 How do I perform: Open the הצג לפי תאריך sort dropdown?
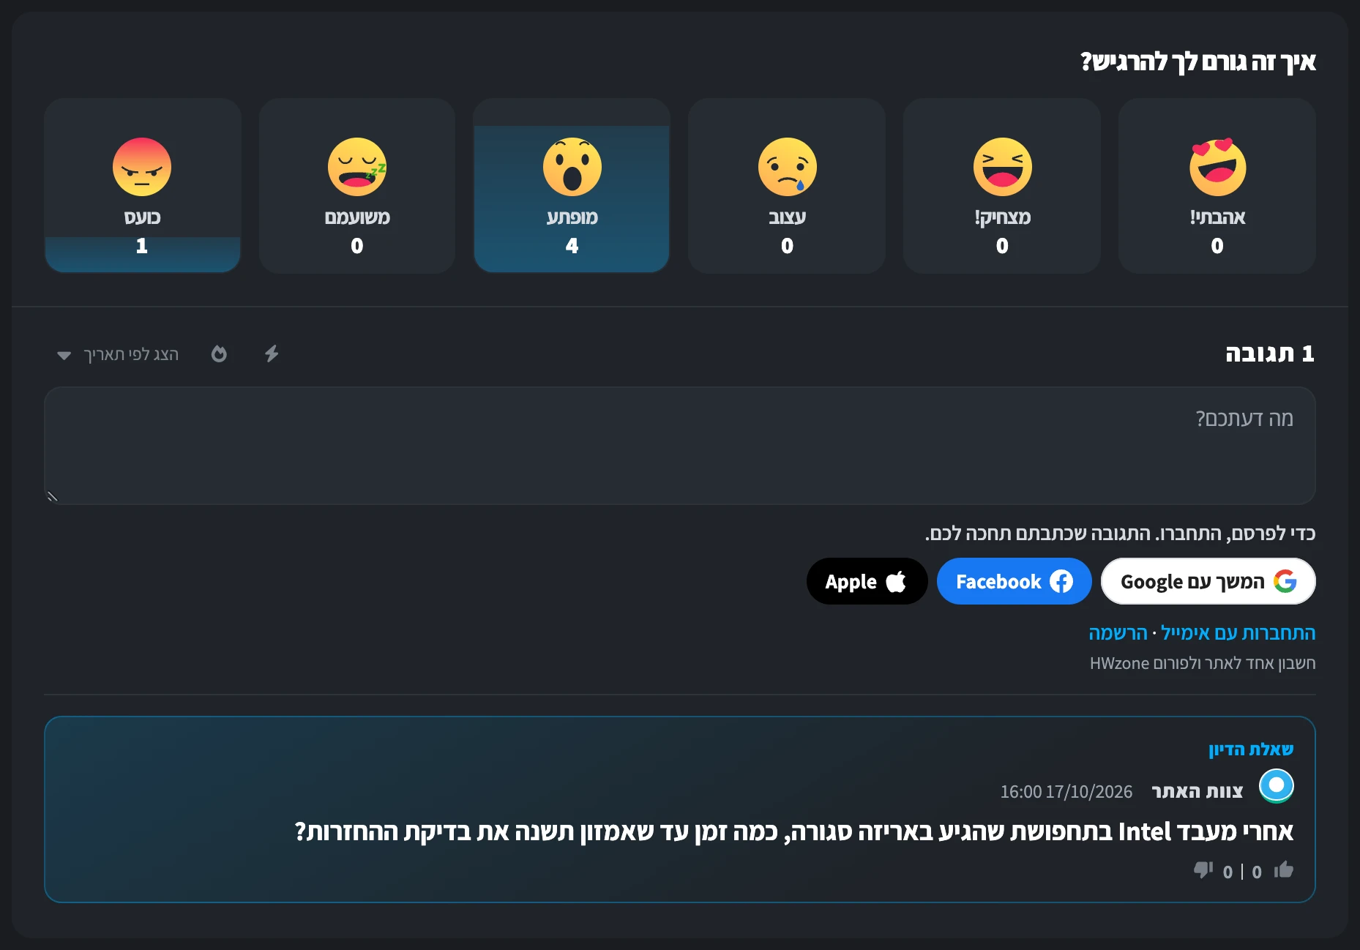[119, 355]
